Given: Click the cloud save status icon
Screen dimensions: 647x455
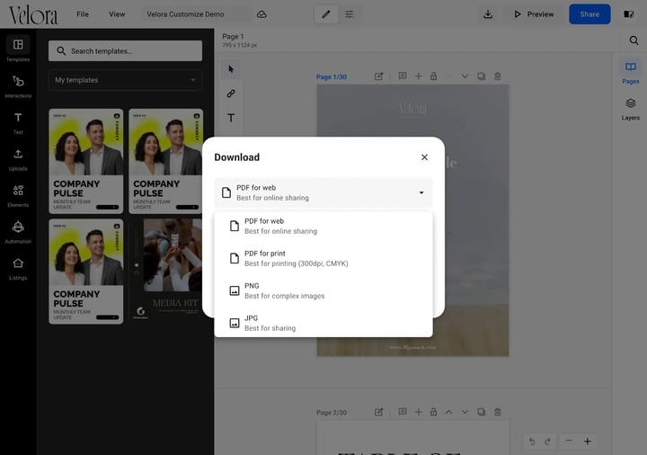Looking at the screenshot, I should pos(261,14).
